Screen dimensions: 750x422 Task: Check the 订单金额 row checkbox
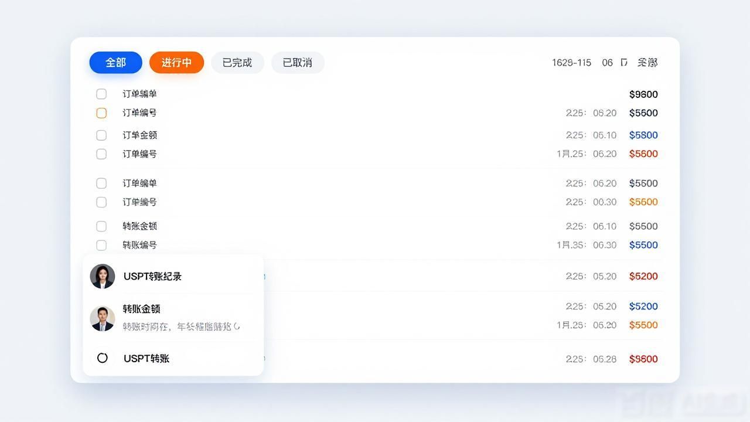tap(101, 135)
